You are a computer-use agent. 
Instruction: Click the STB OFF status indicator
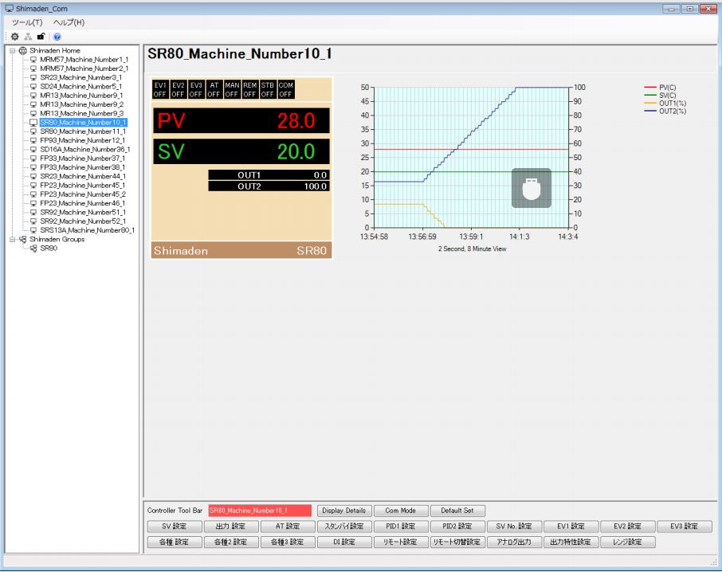pos(268,89)
